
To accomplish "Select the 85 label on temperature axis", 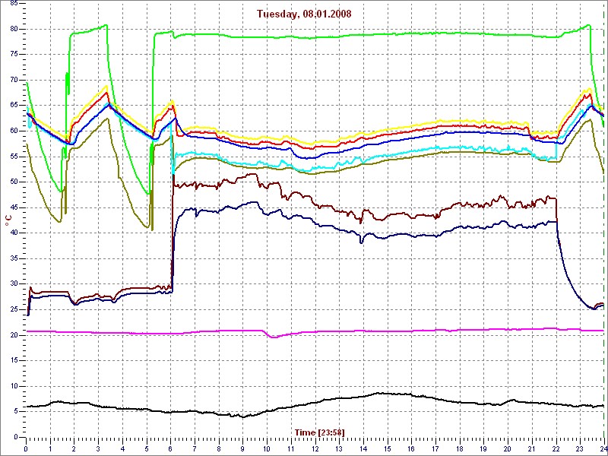I will pyautogui.click(x=13, y=4).
